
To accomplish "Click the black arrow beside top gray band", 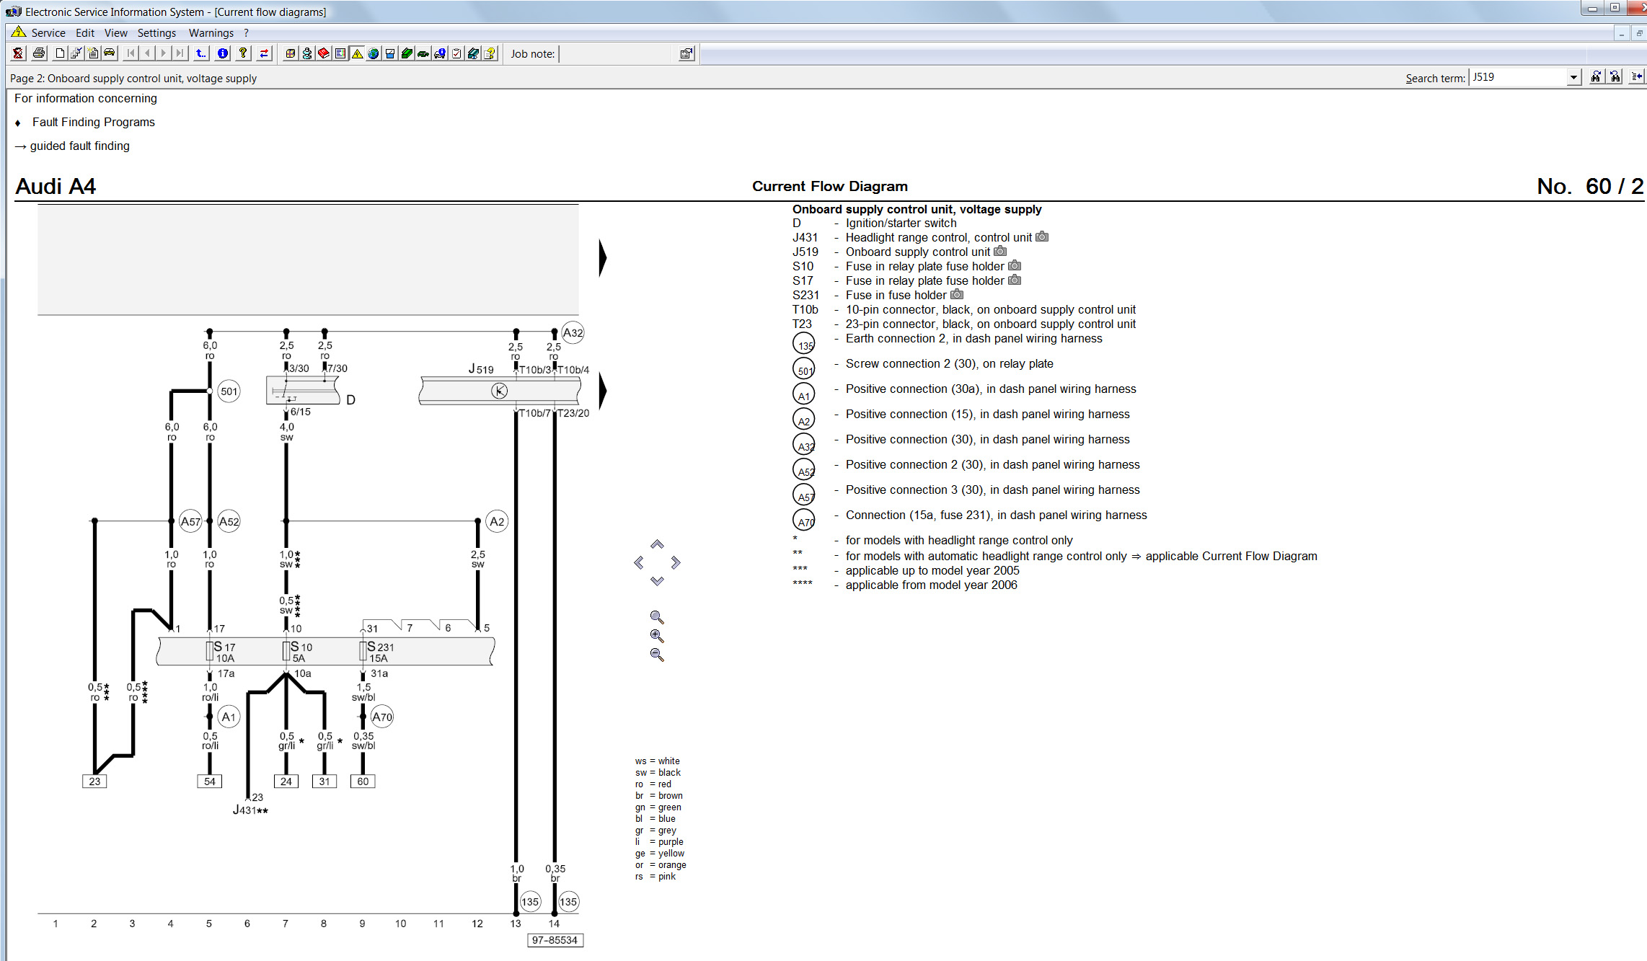I will coord(603,258).
